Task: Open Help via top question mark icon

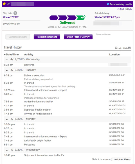Action: (127, 9)
